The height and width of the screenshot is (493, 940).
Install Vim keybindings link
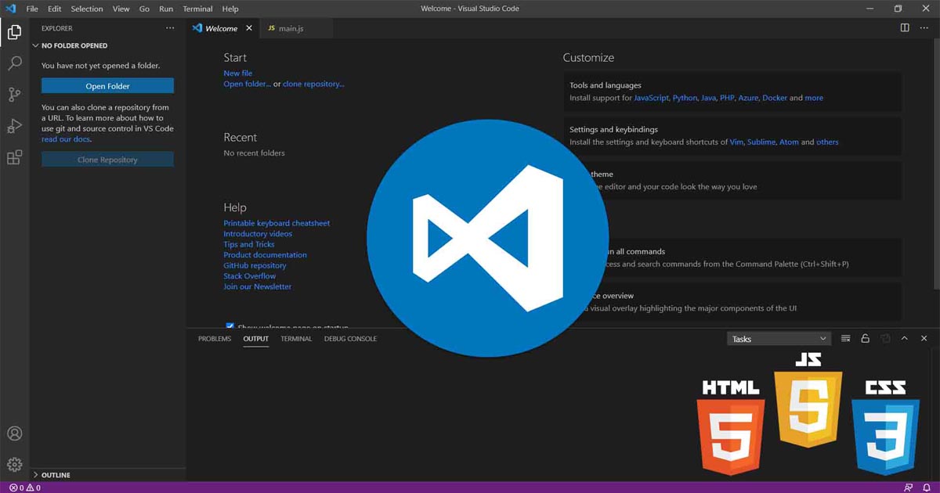(736, 142)
